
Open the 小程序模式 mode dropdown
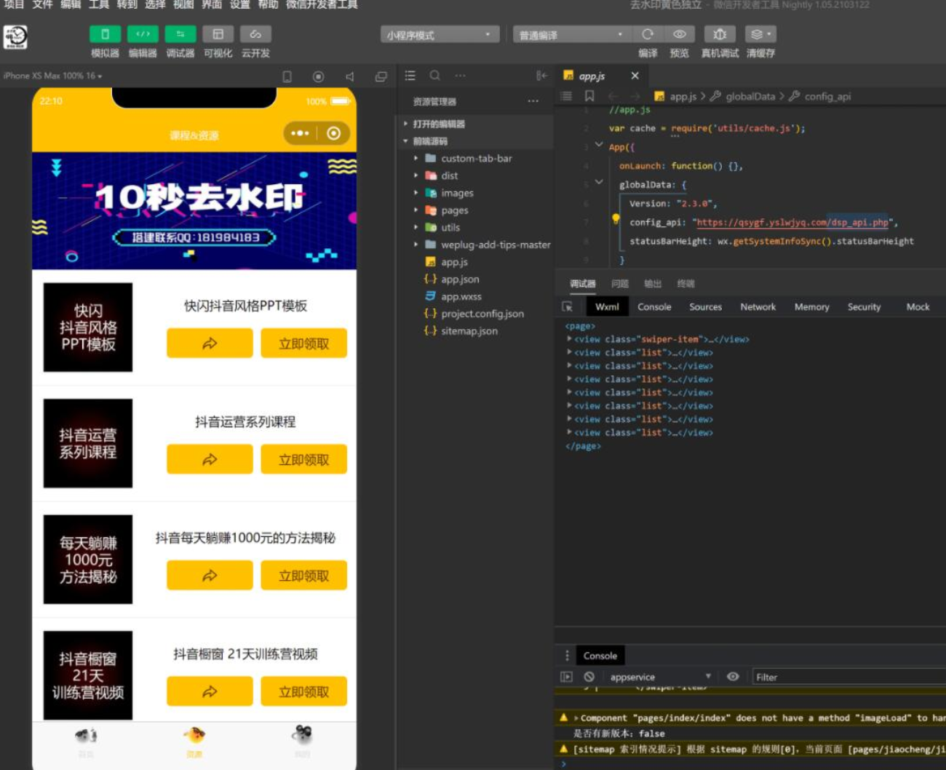pos(439,35)
